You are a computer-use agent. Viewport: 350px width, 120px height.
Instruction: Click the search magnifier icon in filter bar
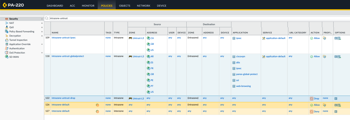(x=47, y=18)
